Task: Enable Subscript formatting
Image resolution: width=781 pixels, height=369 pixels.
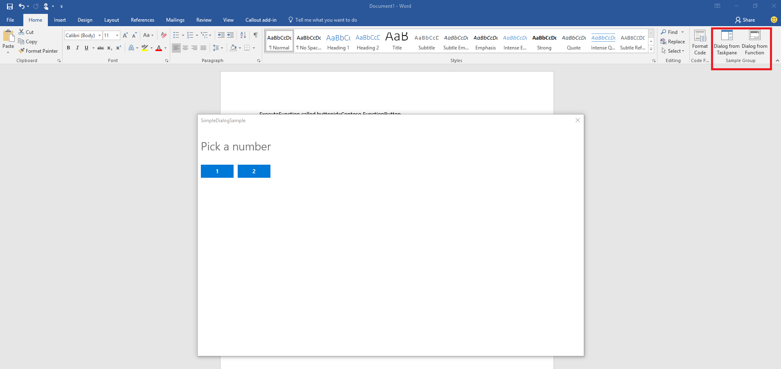Action: tap(109, 48)
